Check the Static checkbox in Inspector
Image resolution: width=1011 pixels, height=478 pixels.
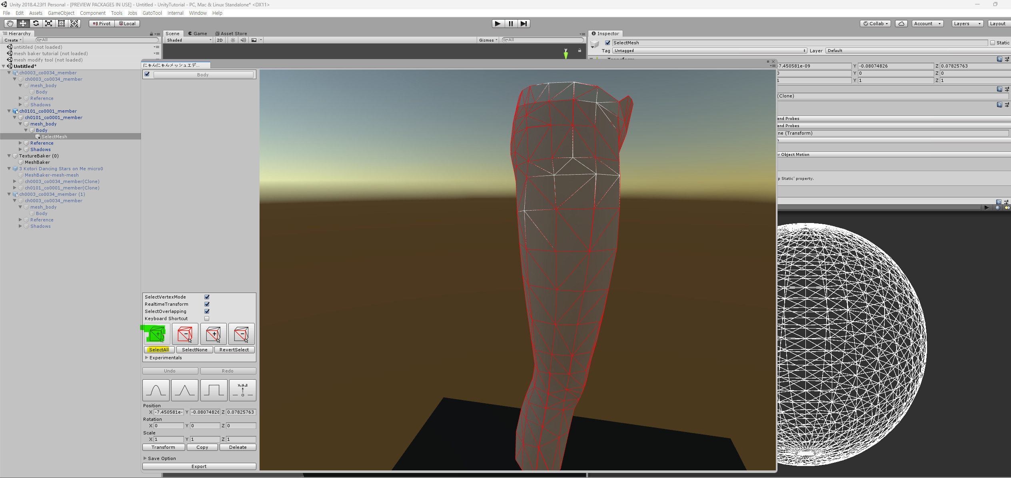pyautogui.click(x=993, y=43)
